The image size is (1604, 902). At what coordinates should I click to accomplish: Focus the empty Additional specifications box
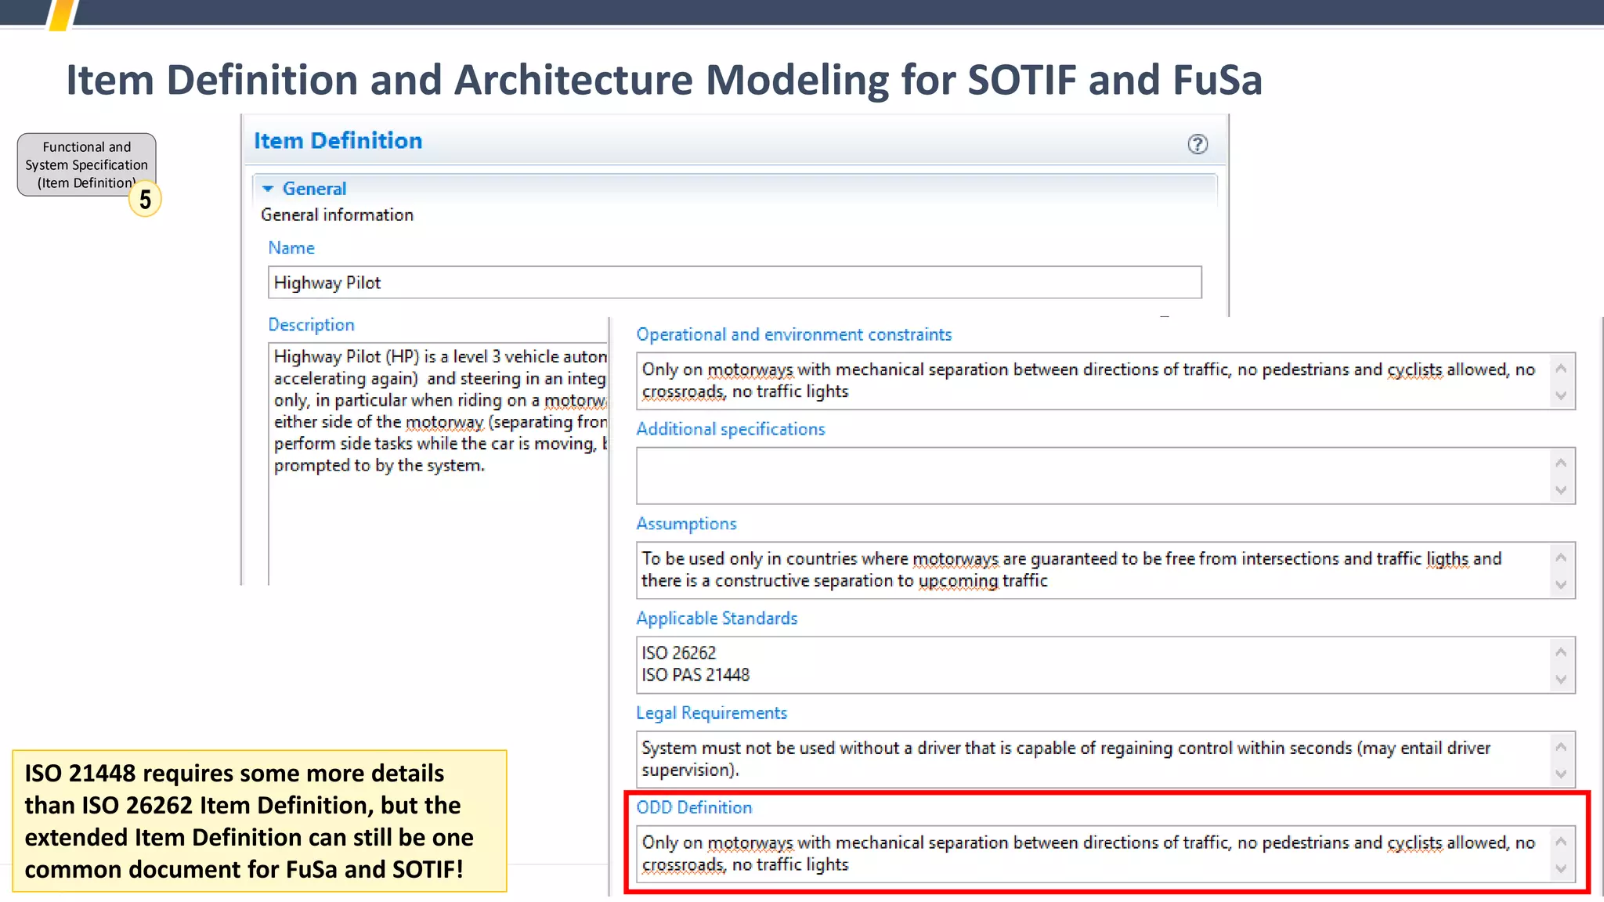point(1105,476)
